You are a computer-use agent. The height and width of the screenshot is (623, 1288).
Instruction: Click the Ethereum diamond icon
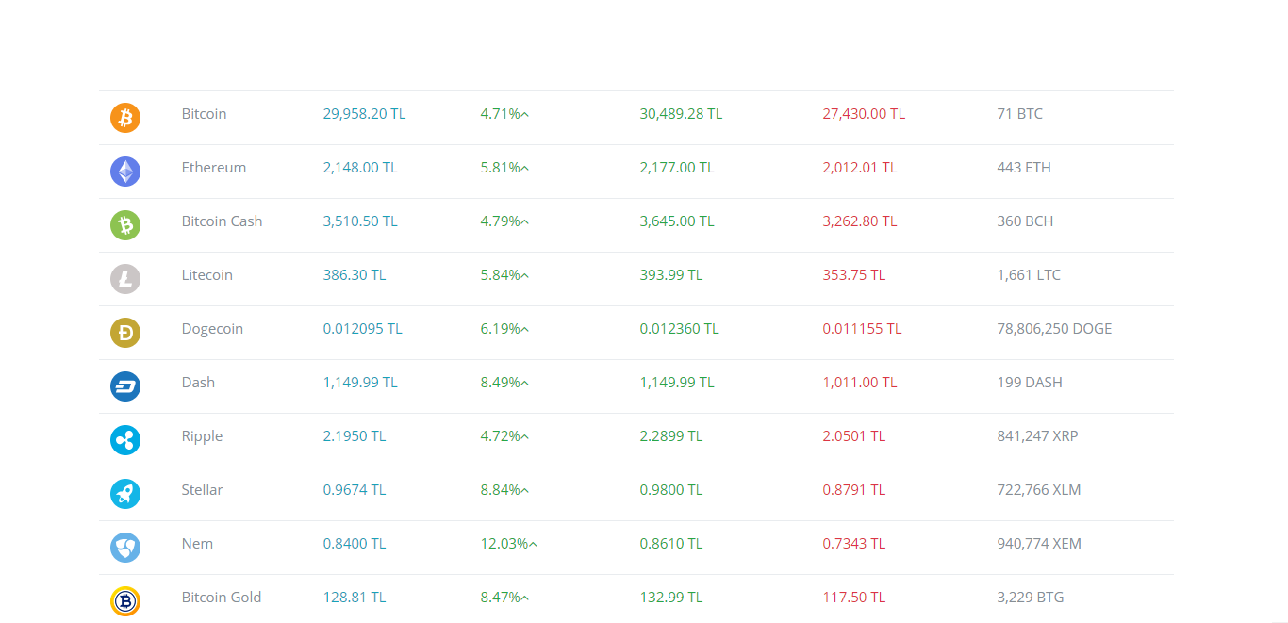(x=125, y=172)
